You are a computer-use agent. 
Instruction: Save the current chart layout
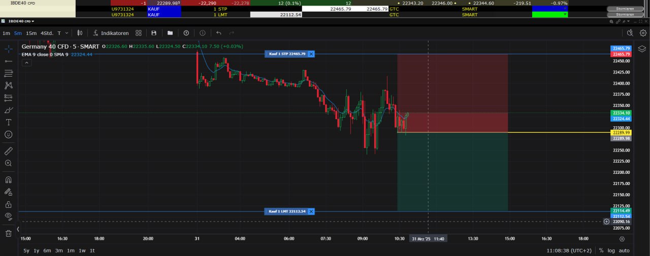(x=154, y=33)
